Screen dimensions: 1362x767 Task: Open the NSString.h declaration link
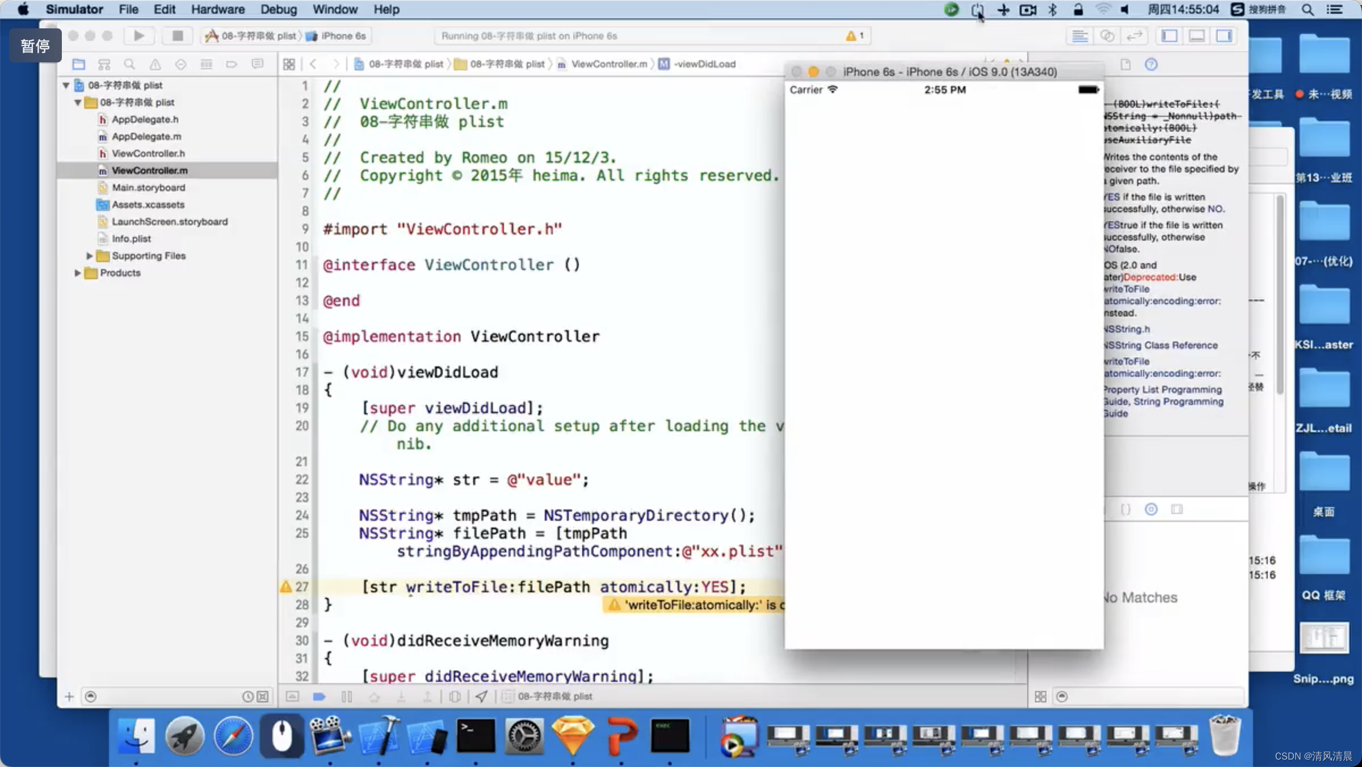pos(1127,329)
